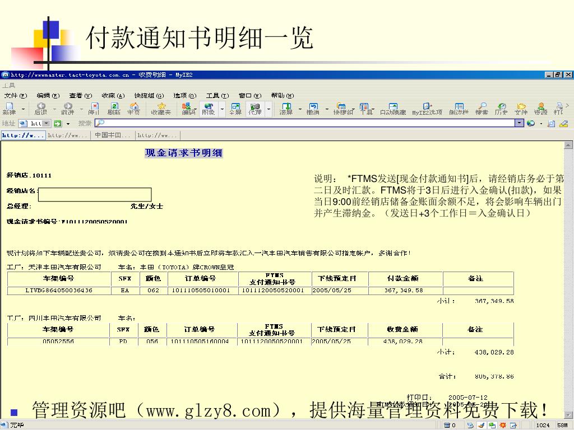Click inside the search text field
Viewport: 574px width, 430px height.
click(304, 123)
